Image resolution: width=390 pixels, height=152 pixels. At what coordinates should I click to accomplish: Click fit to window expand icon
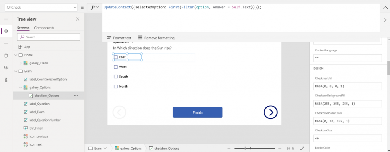pyautogui.click(x=302, y=148)
